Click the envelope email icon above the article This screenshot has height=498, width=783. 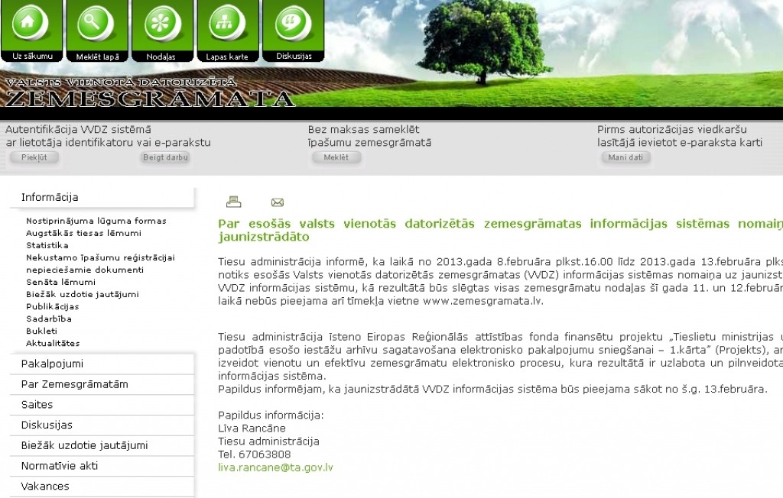click(x=278, y=202)
